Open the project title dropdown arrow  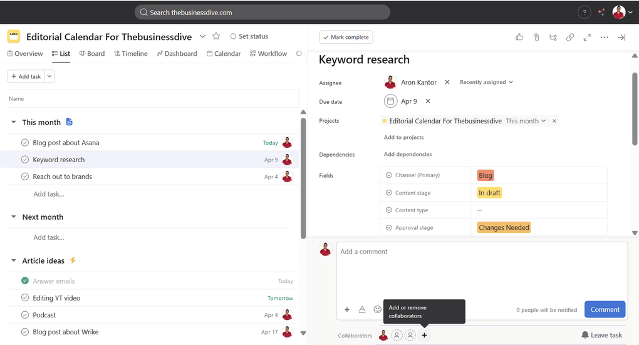click(x=202, y=36)
